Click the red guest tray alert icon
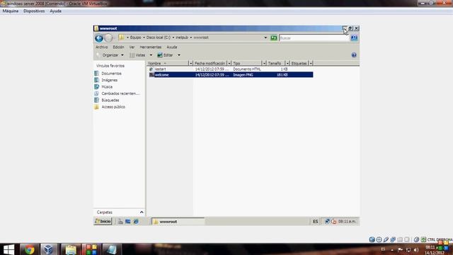453x255 pixels. click(x=333, y=222)
